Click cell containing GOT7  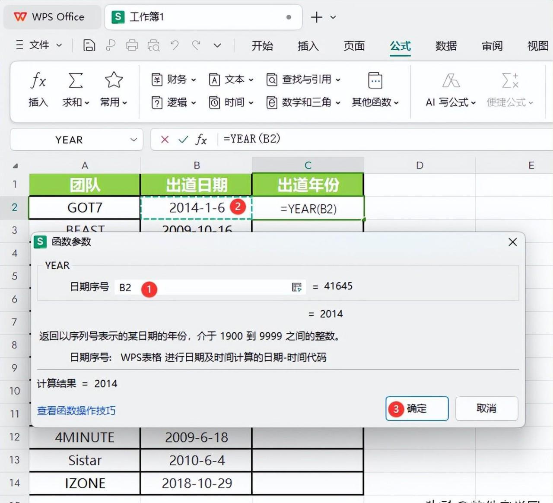pos(85,208)
